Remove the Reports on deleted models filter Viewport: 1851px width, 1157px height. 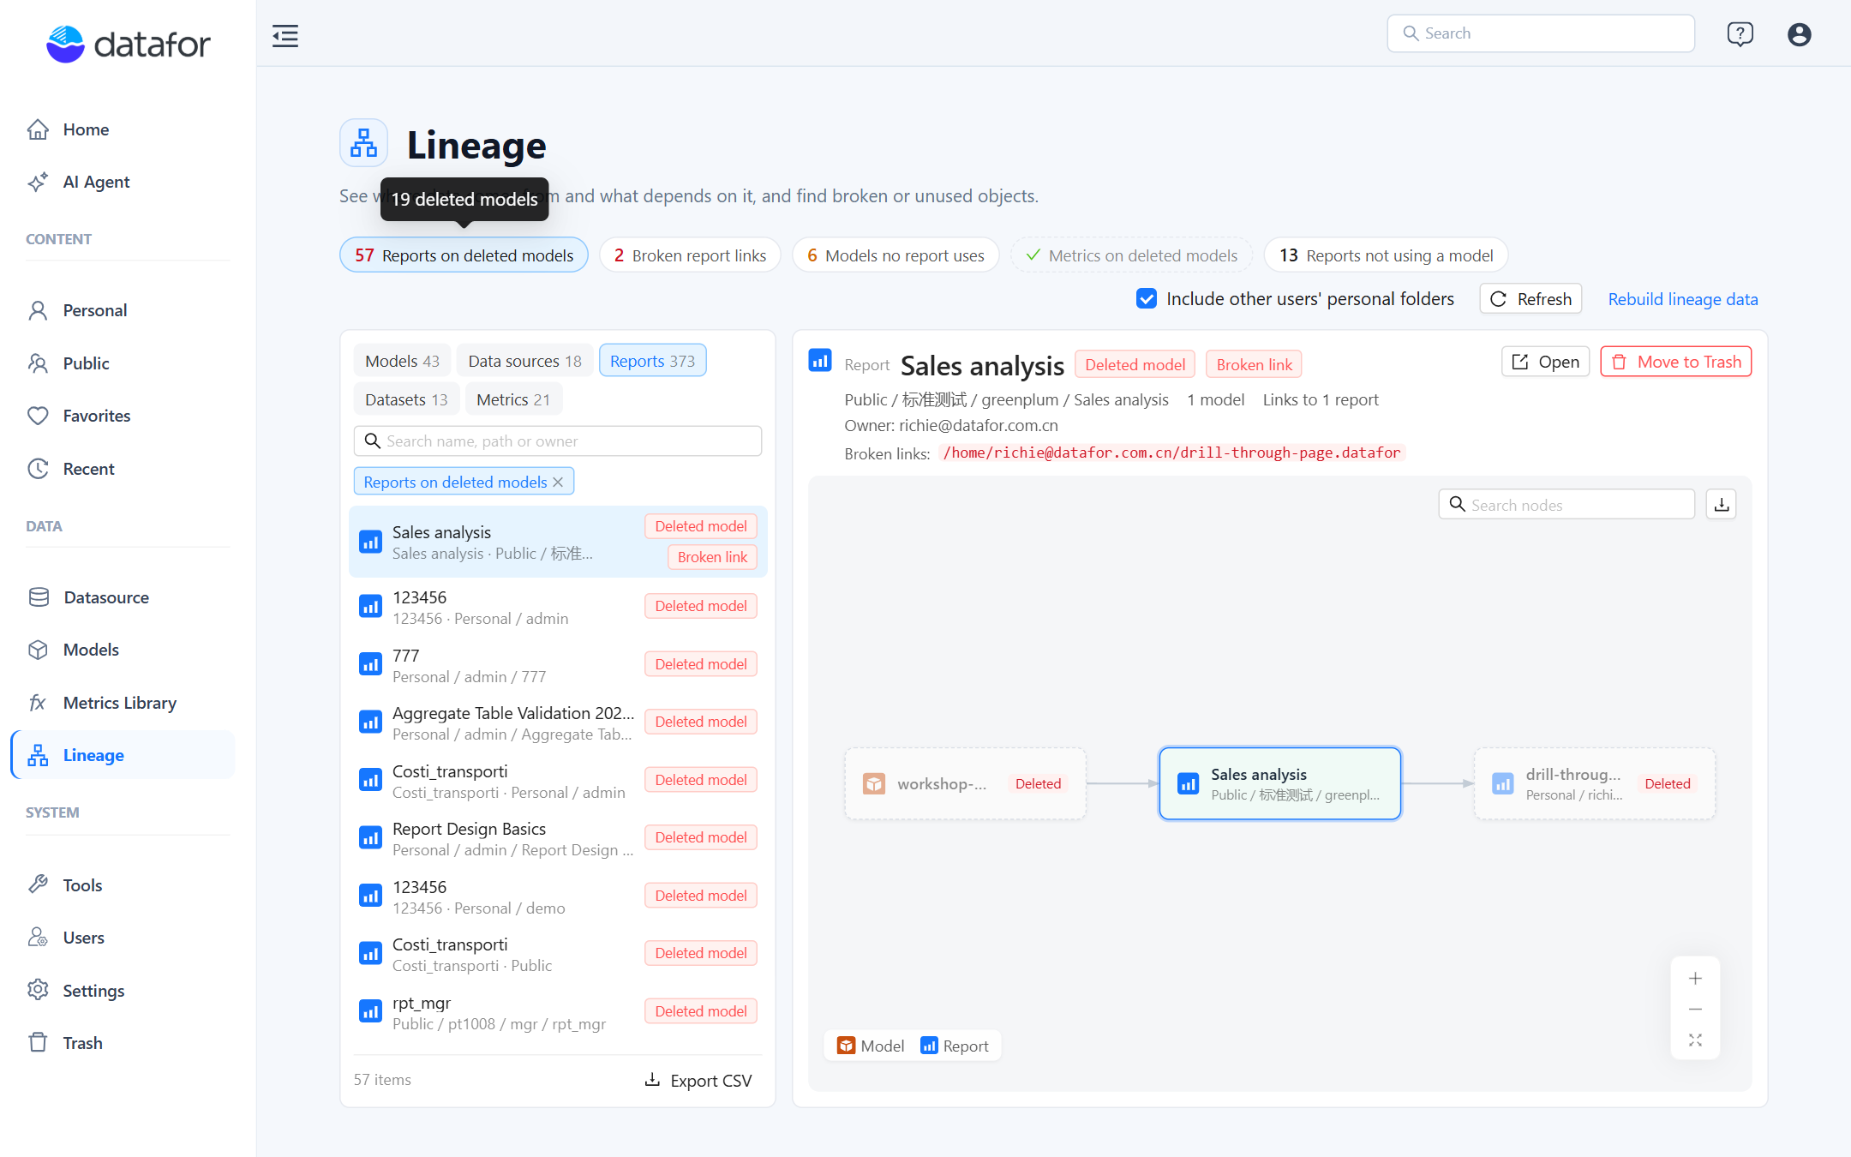(558, 483)
